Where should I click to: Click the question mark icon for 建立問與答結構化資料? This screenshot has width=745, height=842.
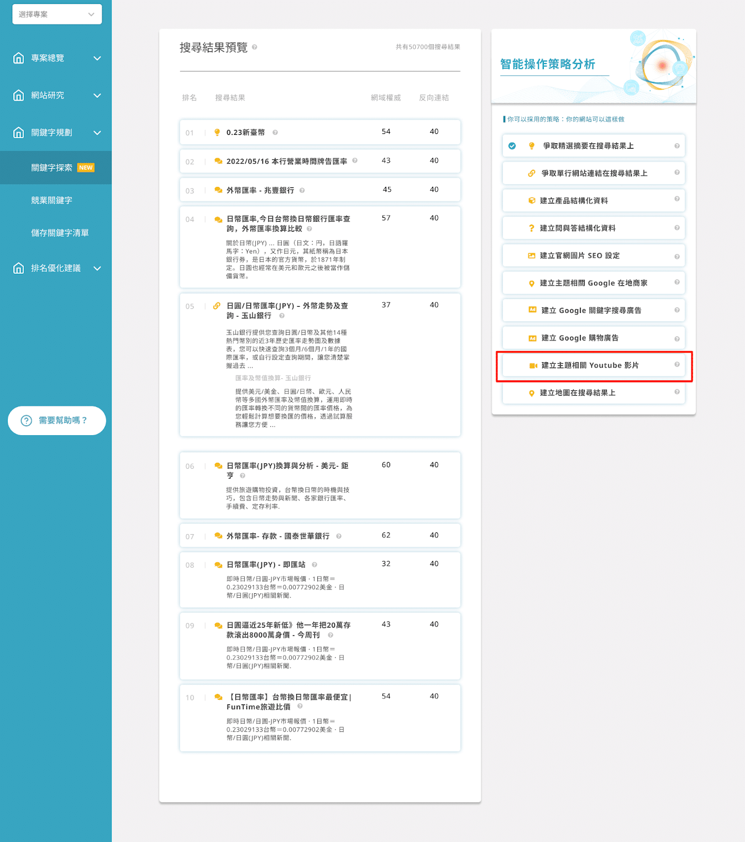click(x=531, y=228)
